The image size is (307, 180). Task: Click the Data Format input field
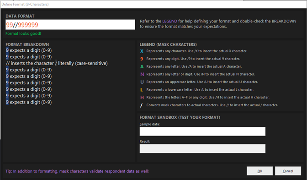pos(70,25)
